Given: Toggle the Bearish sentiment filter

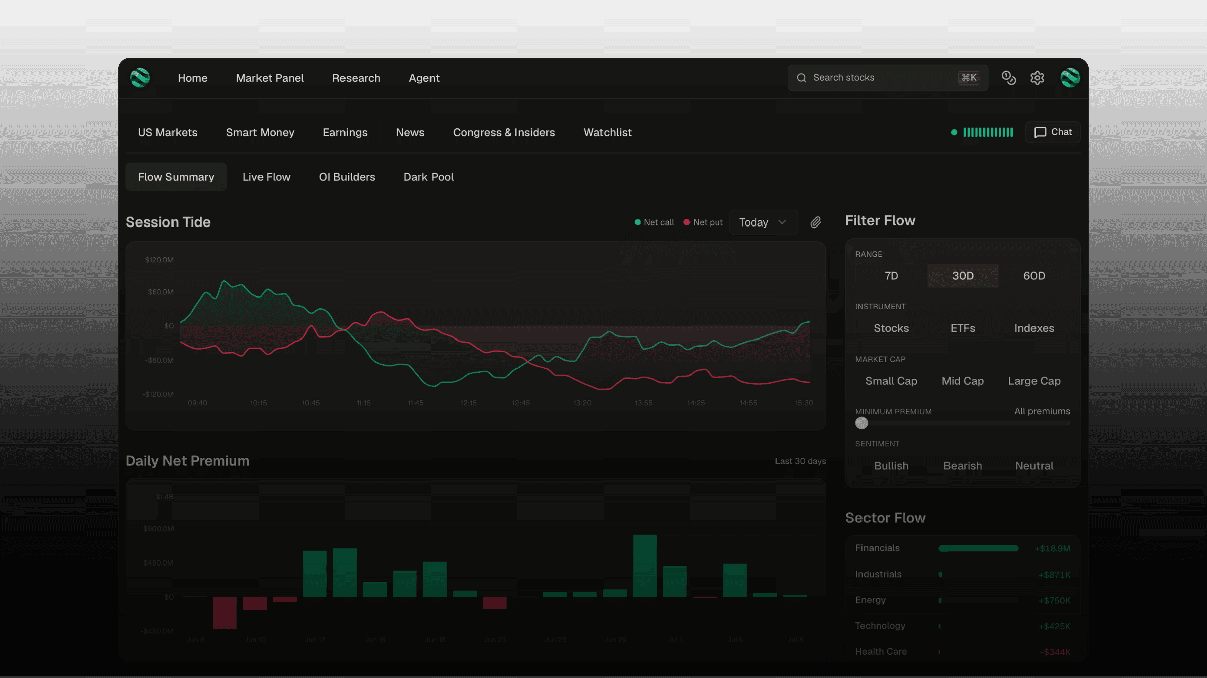Looking at the screenshot, I should [x=963, y=466].
